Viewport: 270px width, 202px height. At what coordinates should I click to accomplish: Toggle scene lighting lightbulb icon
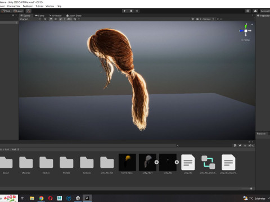(51, 19)
